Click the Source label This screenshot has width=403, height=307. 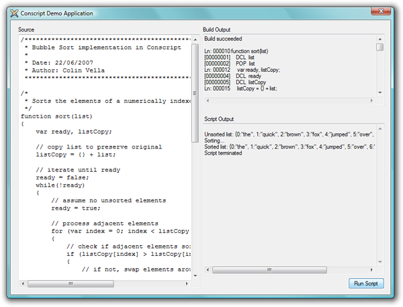click(26, 30)
